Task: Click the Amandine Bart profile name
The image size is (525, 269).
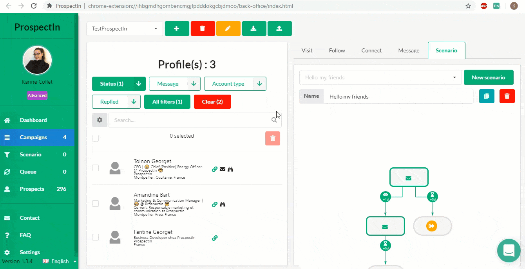Action: [x=152, y=195]
